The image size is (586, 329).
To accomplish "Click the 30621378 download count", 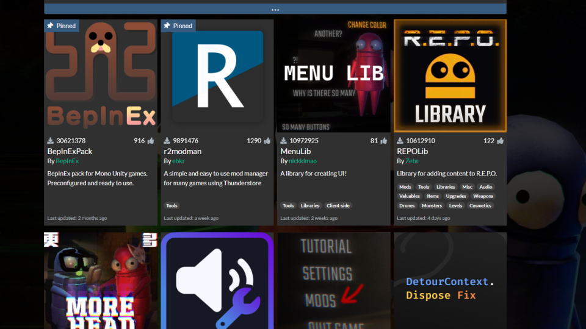I will [71, 141].
